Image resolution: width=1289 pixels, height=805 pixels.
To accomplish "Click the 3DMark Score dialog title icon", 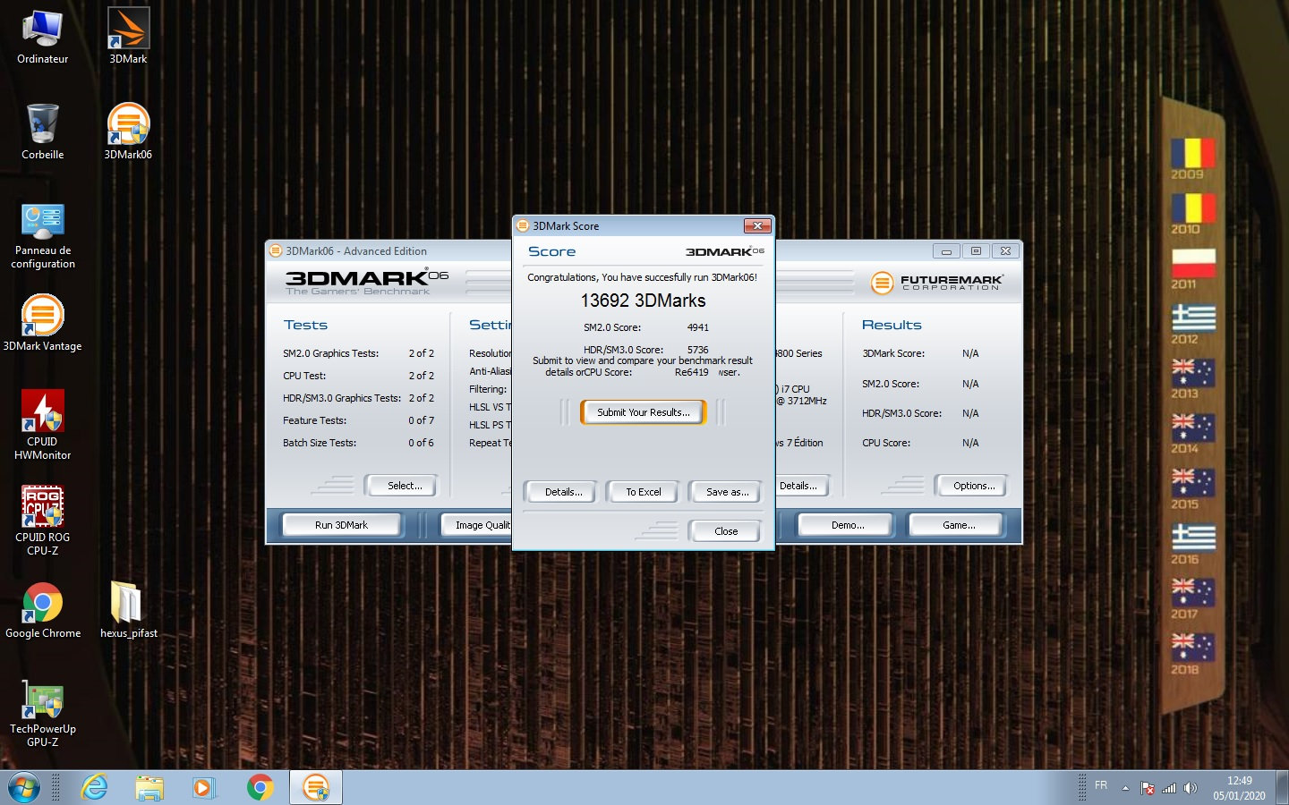I will pos(523,225).
